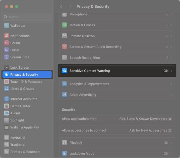This screenshot has width=180, height=158.
Task: Click the Security section heading
Action: click(68, 110)
